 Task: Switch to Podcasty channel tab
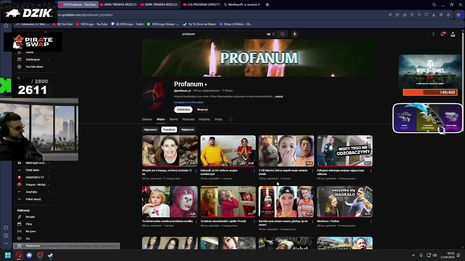[x=189, y=119]
